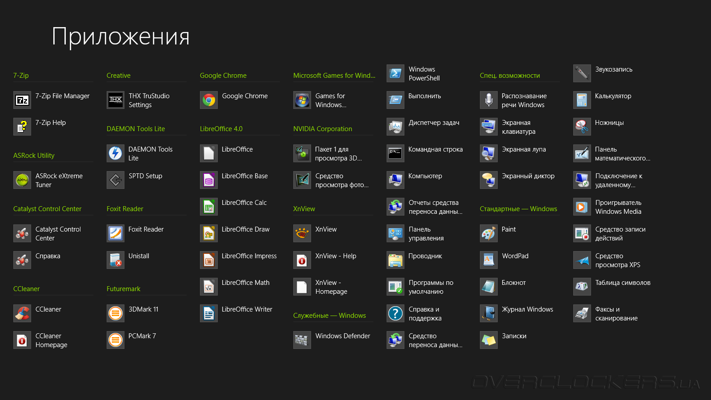Screen dimensions: 711x400
Task: Open the THX TruStudio Settings icon
Action: (116, 100)
